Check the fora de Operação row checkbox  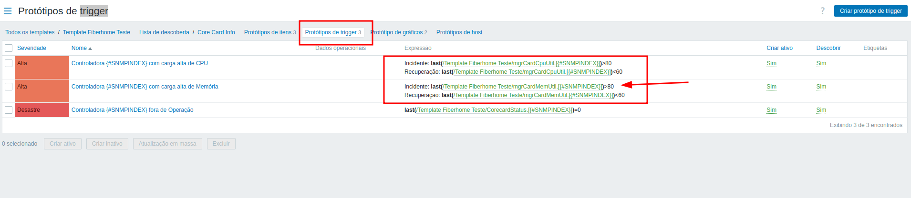pyautogui.click(x=9, y=110)
